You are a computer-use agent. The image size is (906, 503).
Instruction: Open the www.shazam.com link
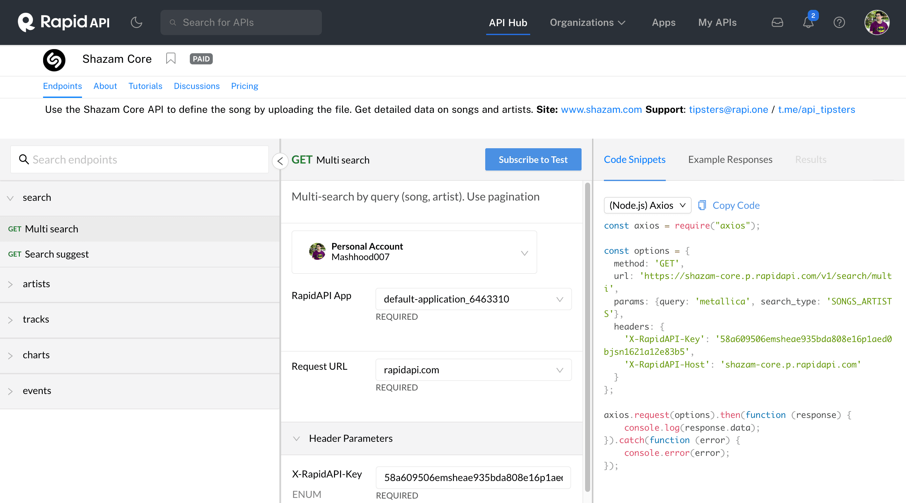click(x=601, y=109)
